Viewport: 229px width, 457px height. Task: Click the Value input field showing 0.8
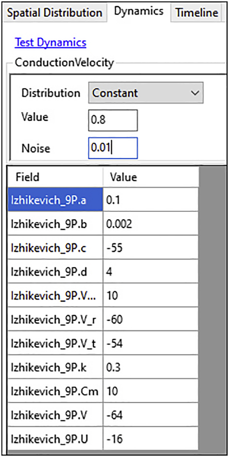[113, 120]
